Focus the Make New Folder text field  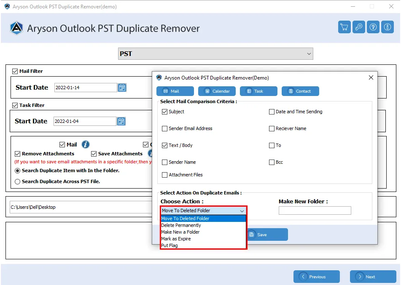(x=315, y=210)
